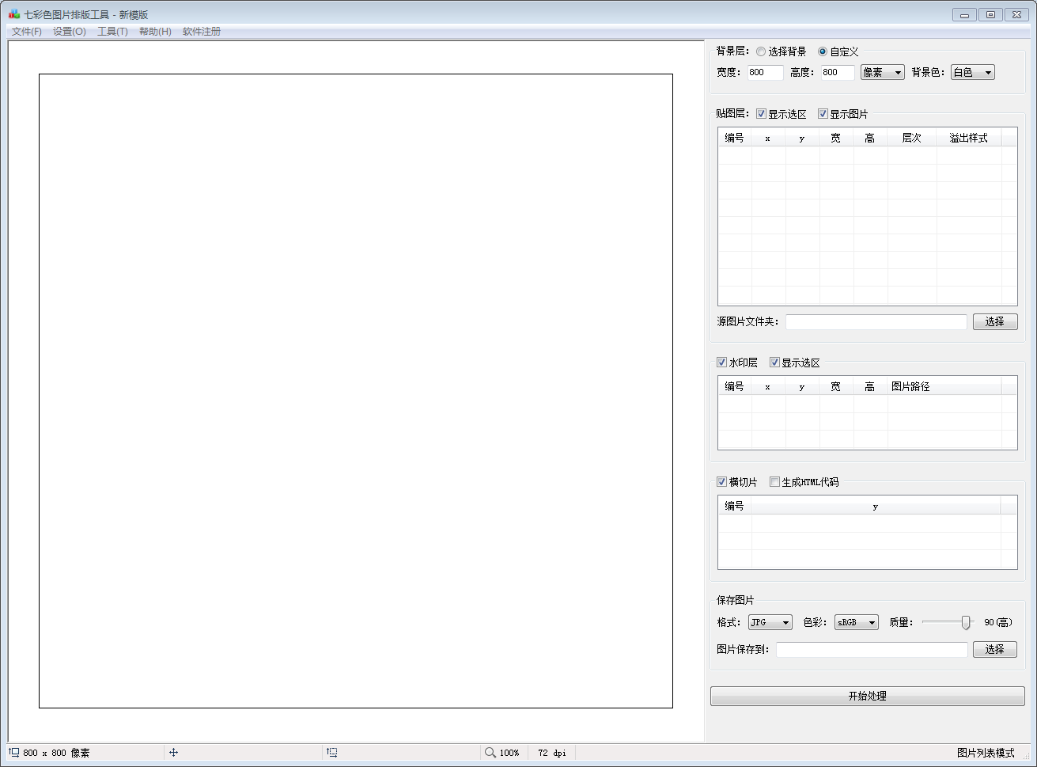
Task: Click the canvas size icon in status bar
Action: coord(14,753)
